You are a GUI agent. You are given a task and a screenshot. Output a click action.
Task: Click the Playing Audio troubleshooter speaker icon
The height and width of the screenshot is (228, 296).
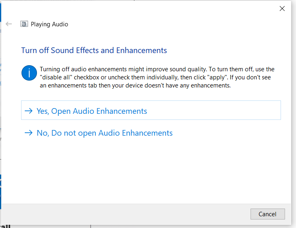coord(24,24)
